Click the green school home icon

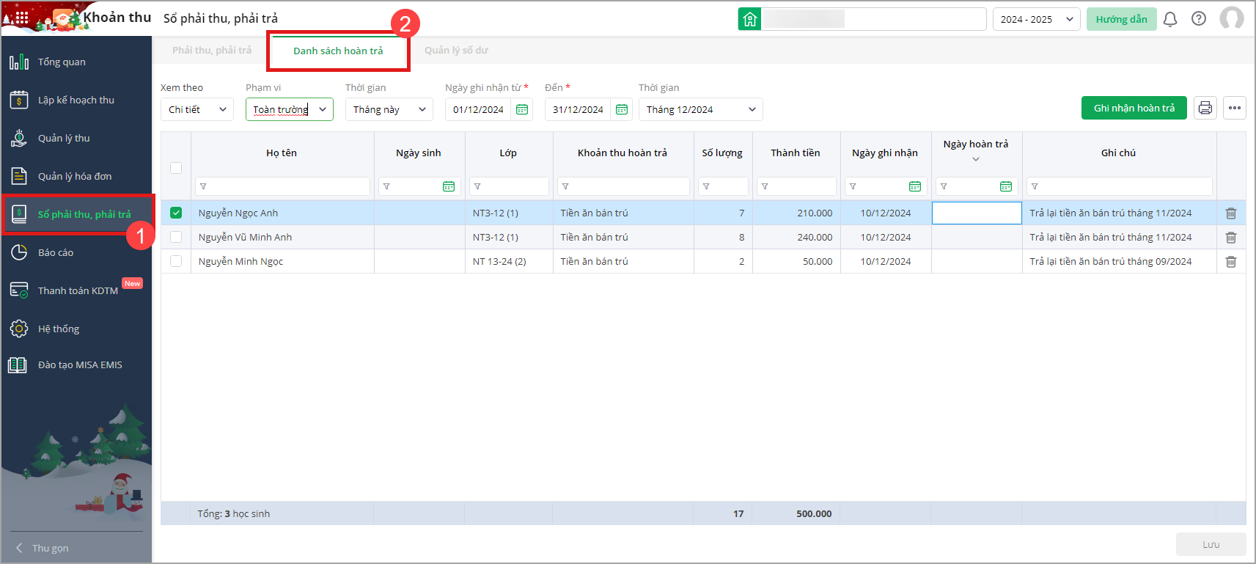[x=750, y=19]
